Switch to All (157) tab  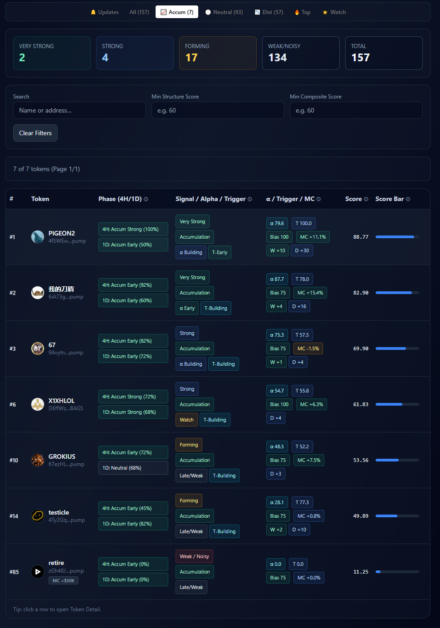tap(139, 12)
